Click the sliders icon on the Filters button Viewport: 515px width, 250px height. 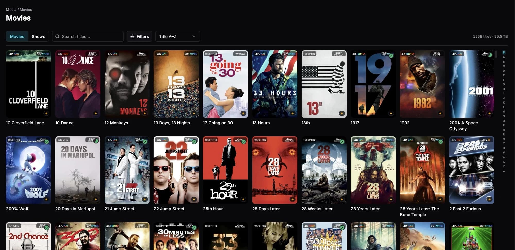[132, 36]
